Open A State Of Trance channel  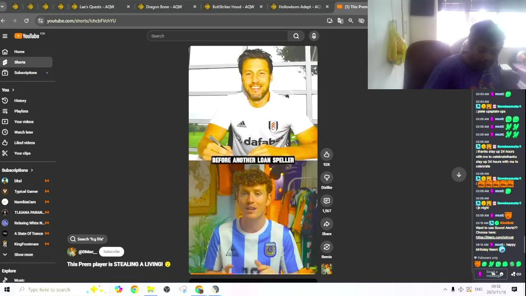click(26, 234)
